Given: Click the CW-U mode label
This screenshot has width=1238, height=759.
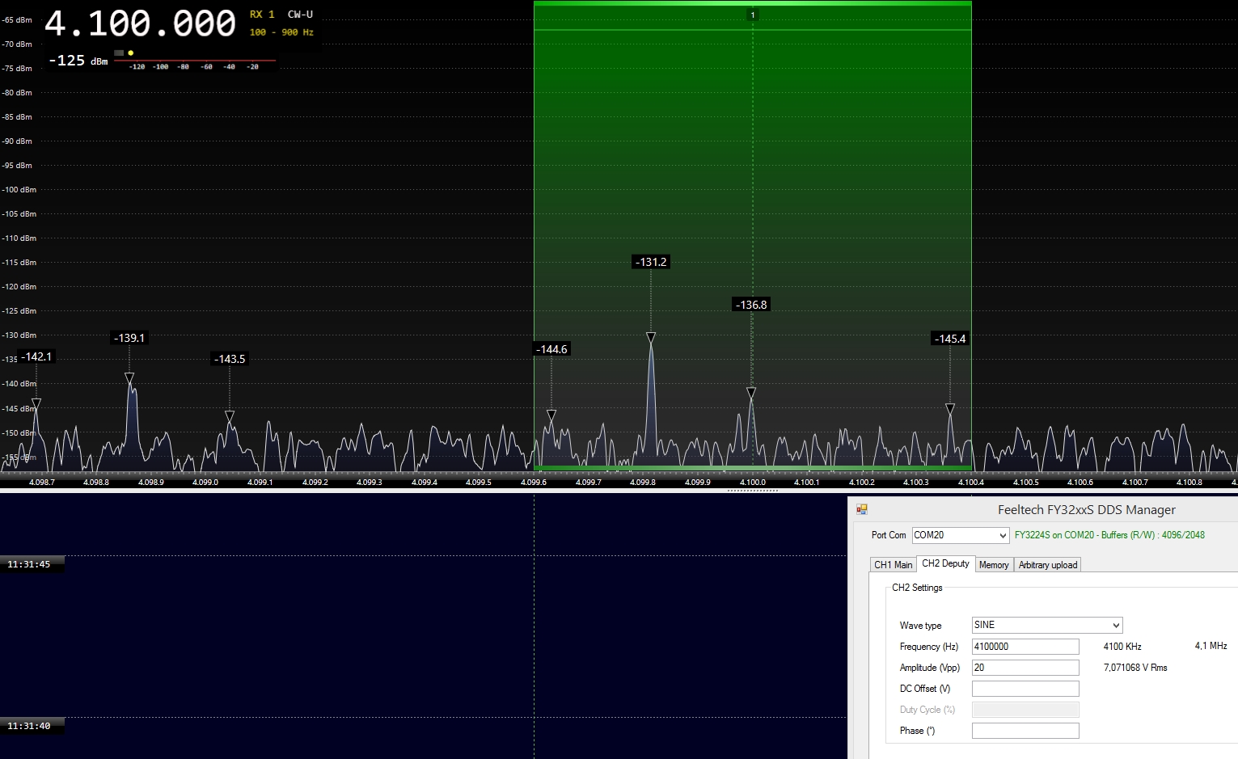Looking at the screenshot, I should [x=300, y=15].
